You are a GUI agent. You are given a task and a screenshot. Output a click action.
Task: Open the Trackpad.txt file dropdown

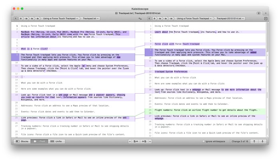point(91,18)
